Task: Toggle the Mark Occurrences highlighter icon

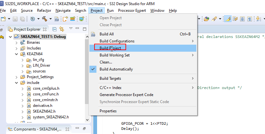Action: point(228,19)
